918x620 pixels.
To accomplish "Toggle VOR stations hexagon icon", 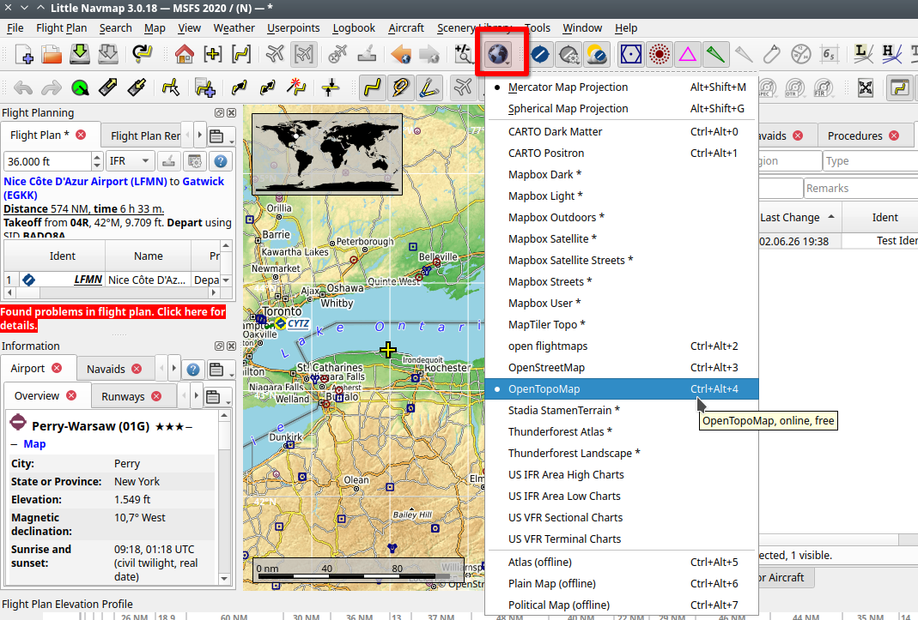I will pyautogui.click(x=630, y=54).
